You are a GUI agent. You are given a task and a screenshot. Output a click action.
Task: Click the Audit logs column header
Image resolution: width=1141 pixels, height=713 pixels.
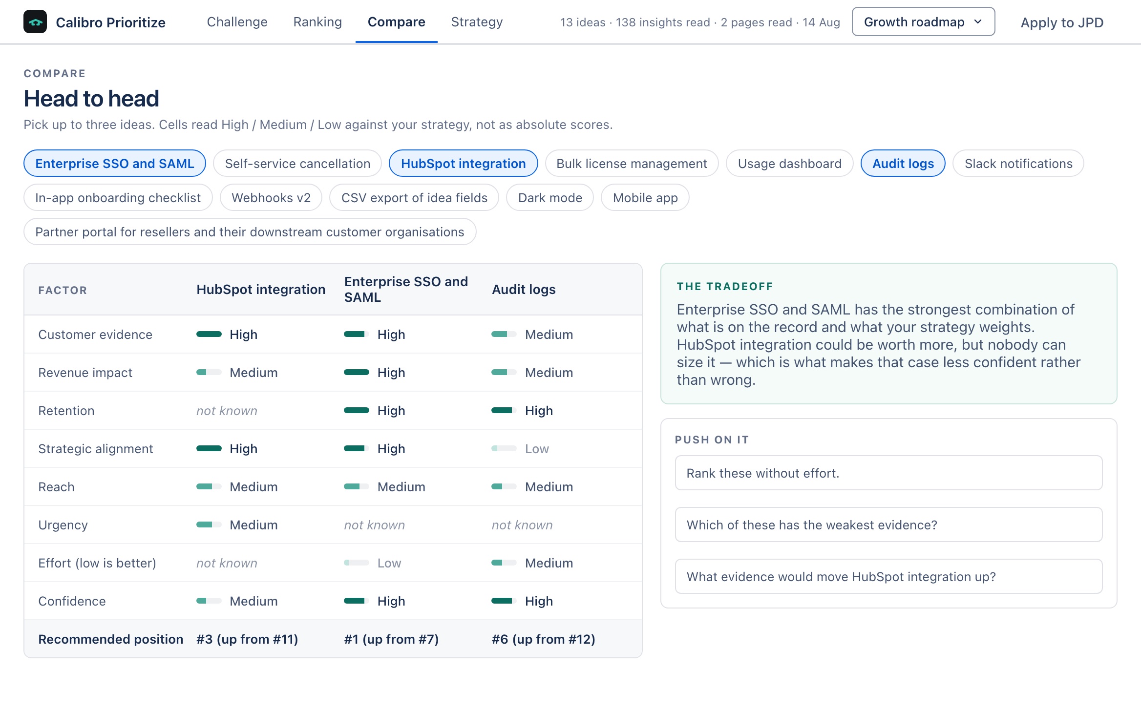[x=524, y=290]
